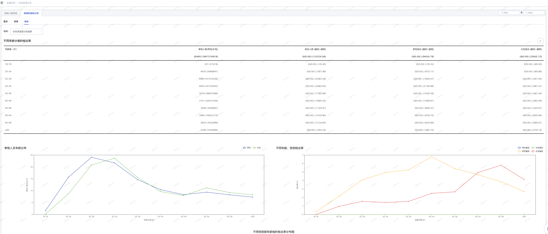
Task: Click calendar icon in 2020 start year field
Action: click(x=502, y=13)
